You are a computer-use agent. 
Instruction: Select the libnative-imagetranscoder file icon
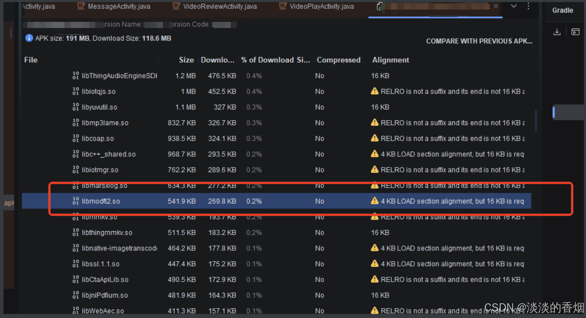tap(76, 248)
